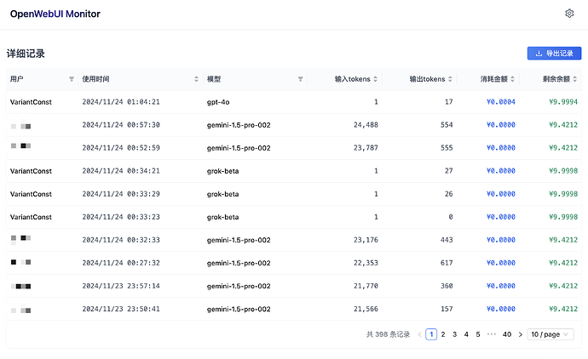Select current page 1 in pagination
The width and height of the screenshot is (588, 359).
pyautogui.click(x=431, y=334)
